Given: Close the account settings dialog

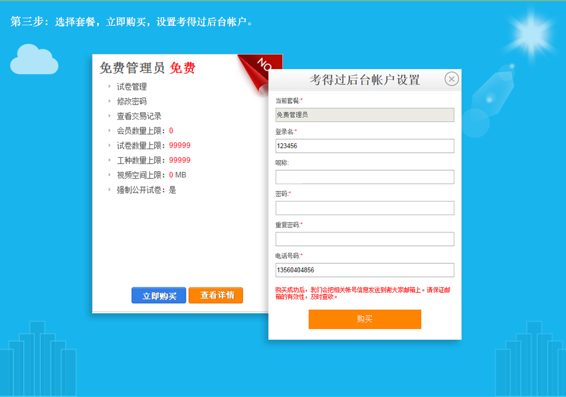Looking at the screenshot, I should [451, 79].
